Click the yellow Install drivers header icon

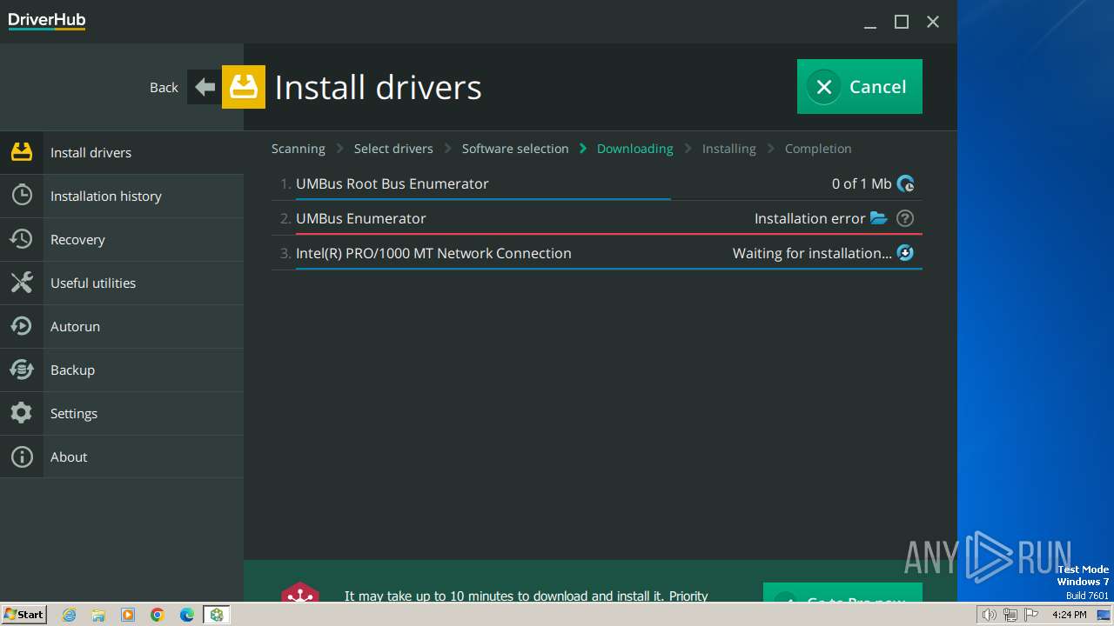tap(244, 87)
